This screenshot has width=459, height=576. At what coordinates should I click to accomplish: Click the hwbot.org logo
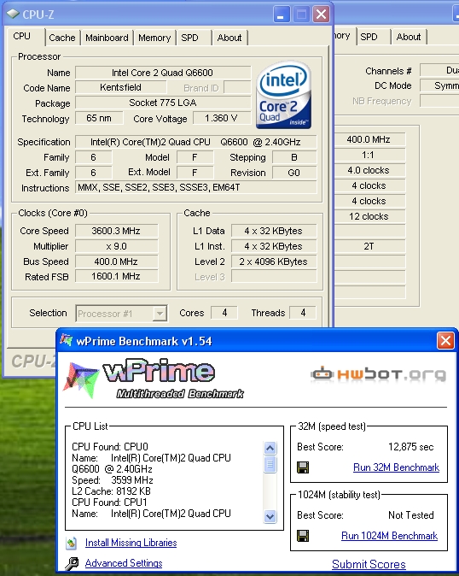coord(379,374)
